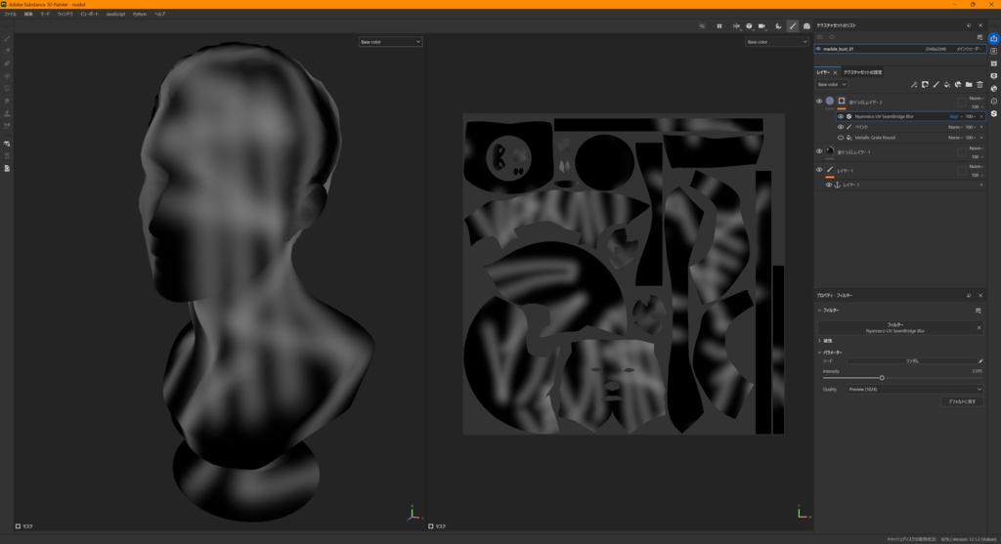Open the File menu
Screen dimensions: 1001x544
tap(10, 14)
